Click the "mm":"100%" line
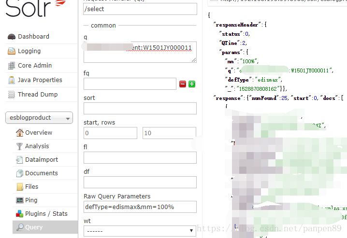 pos(242,61)
